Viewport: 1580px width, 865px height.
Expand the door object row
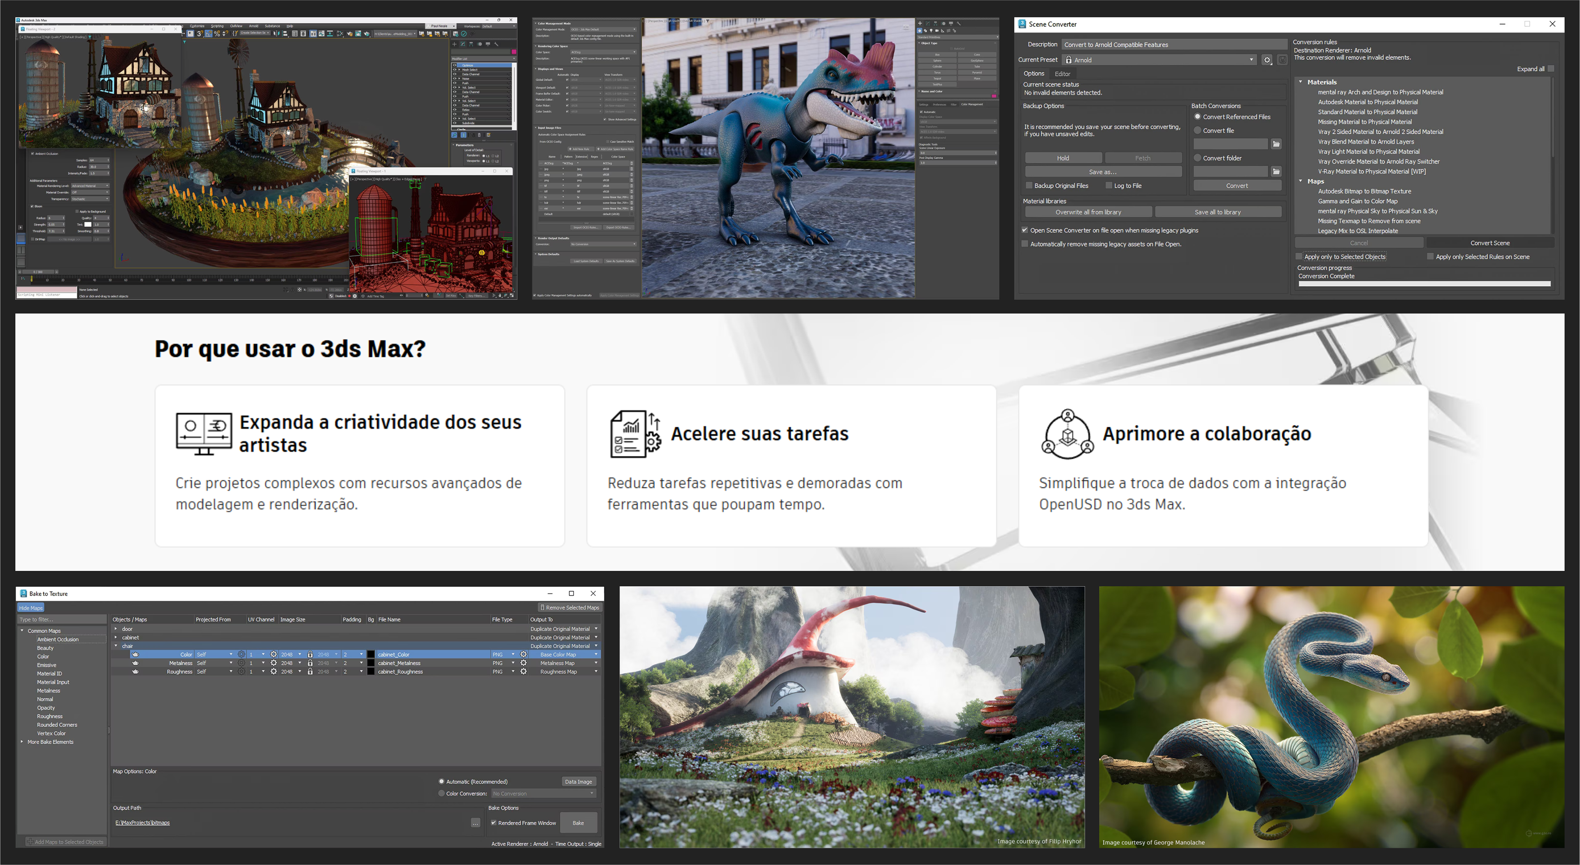pos(116,629)
